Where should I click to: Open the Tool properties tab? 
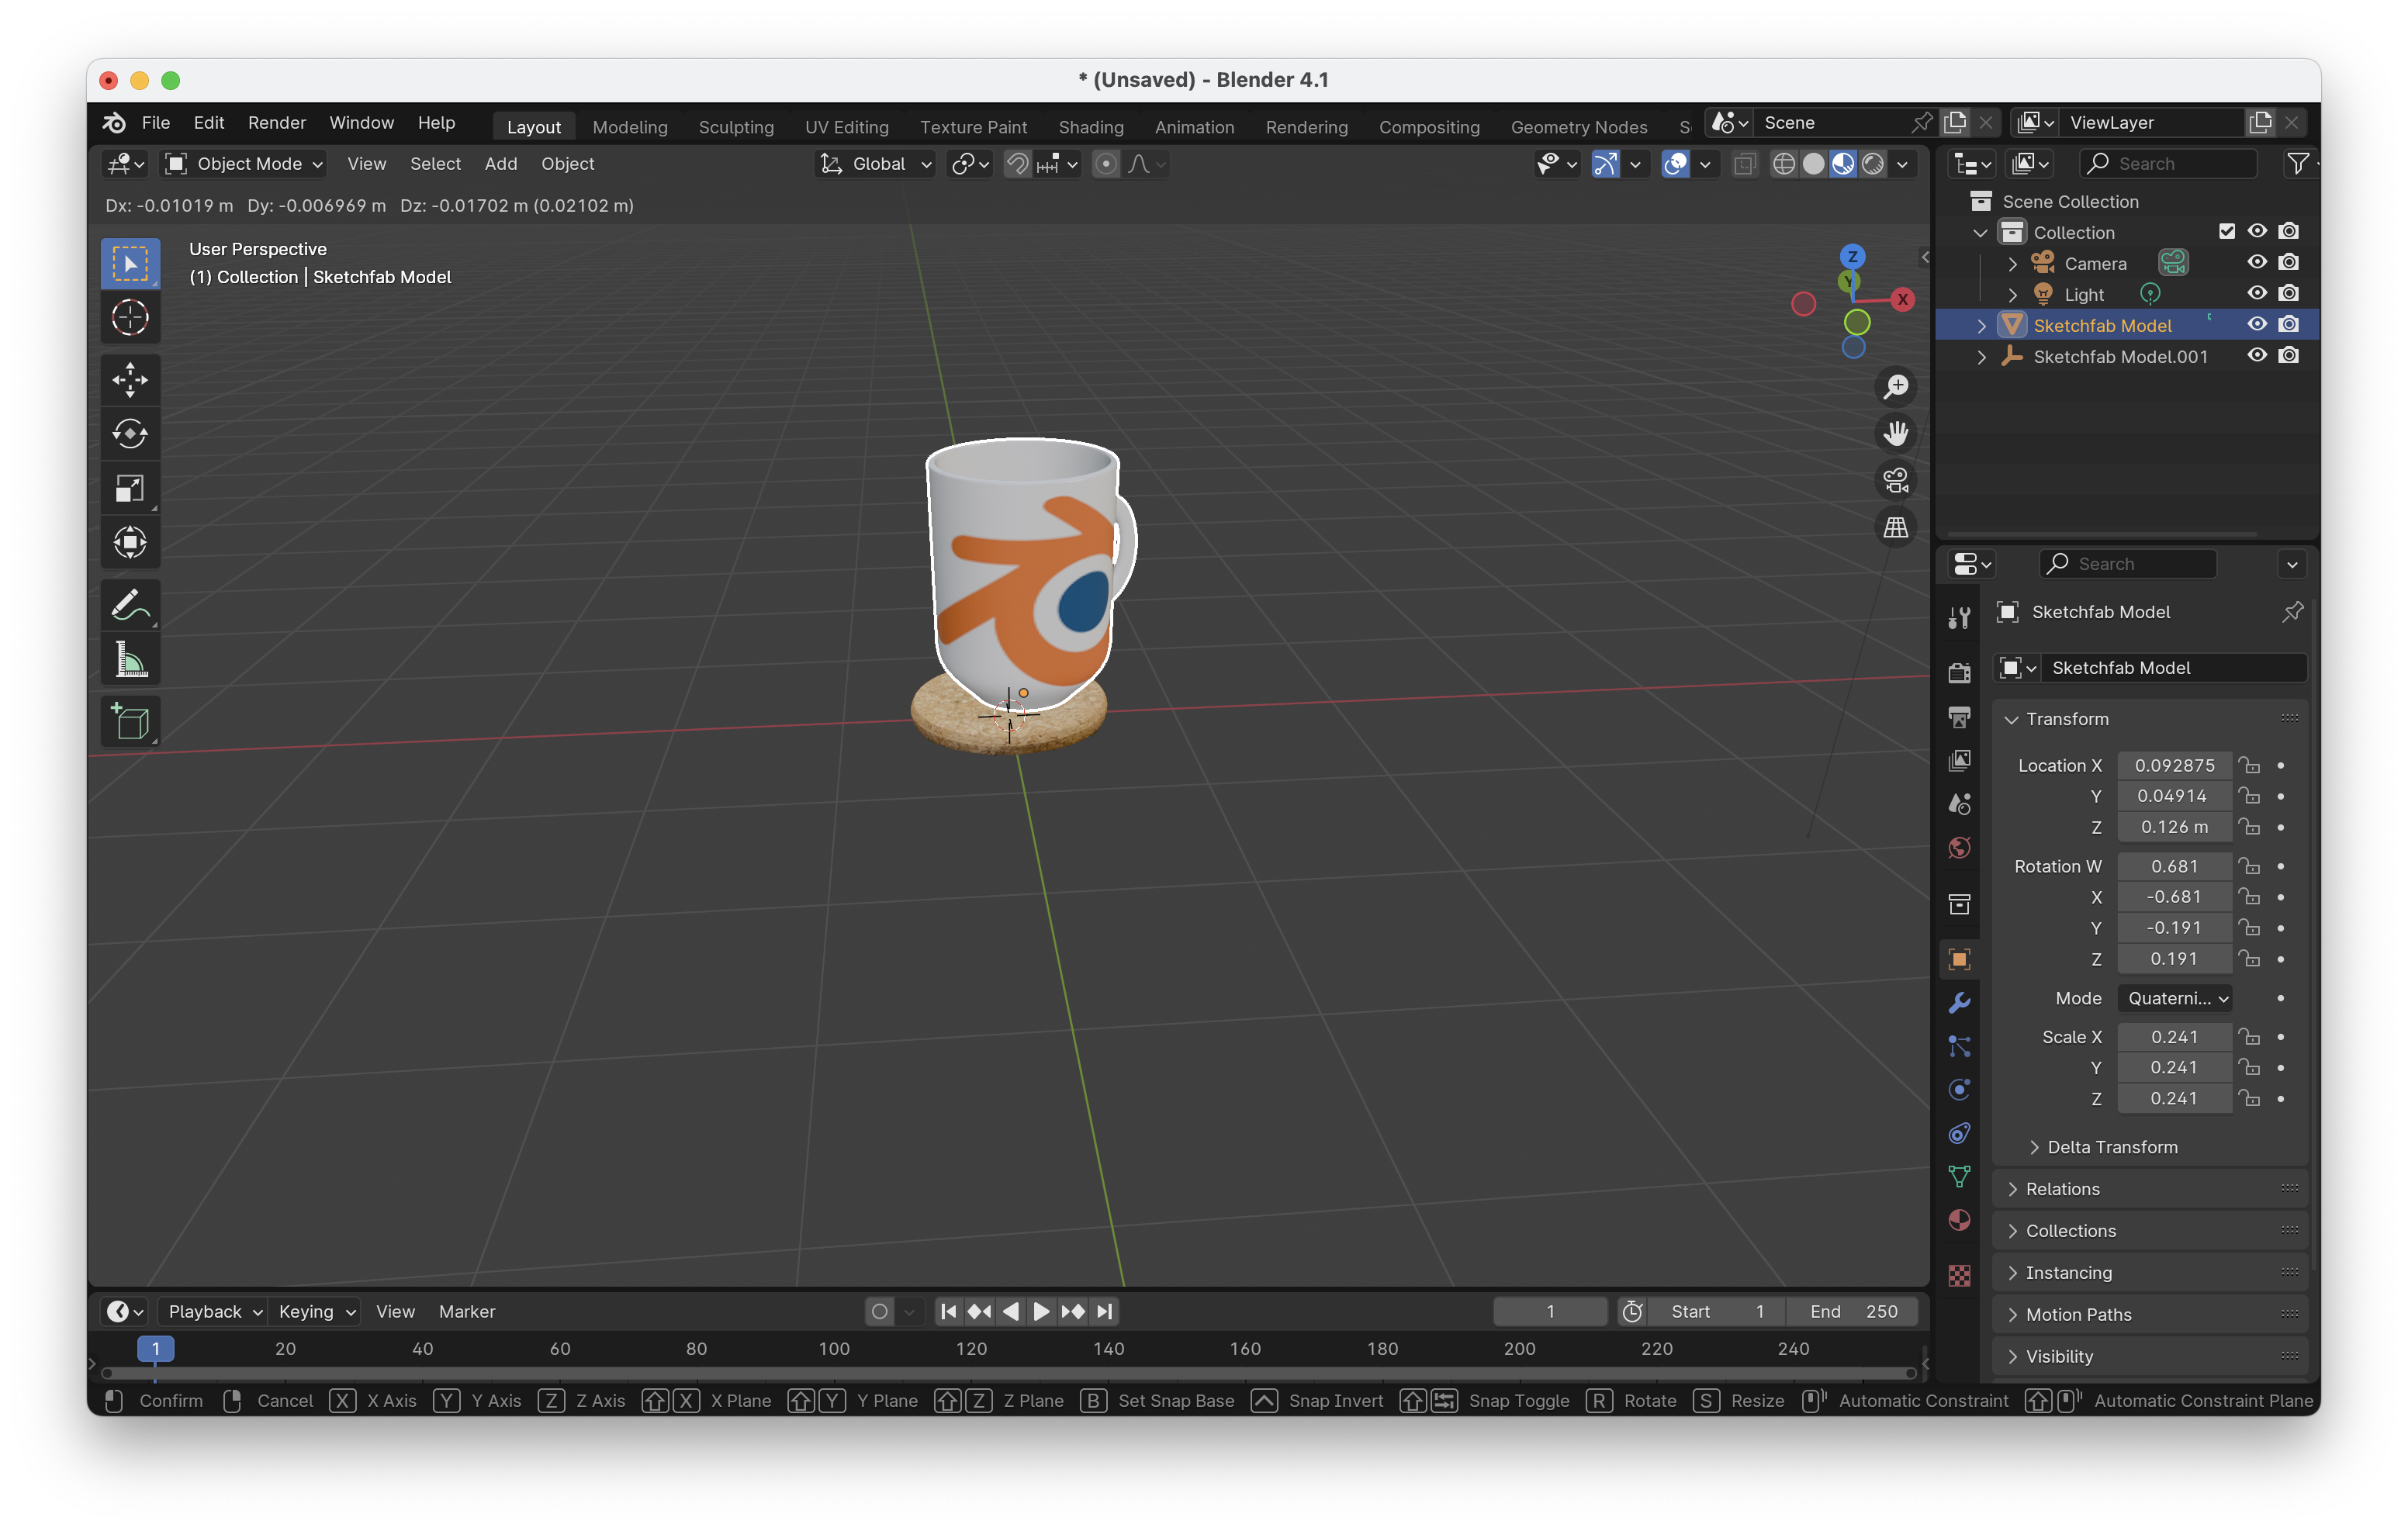[1959, 617]
